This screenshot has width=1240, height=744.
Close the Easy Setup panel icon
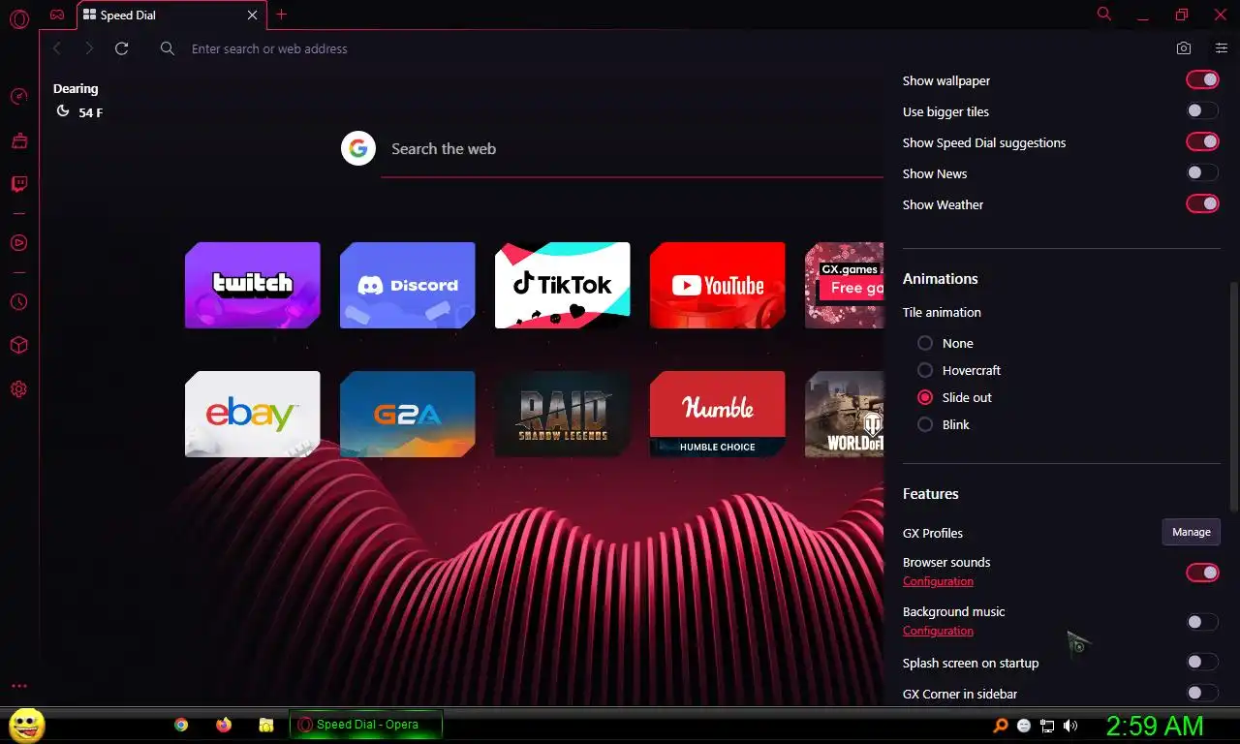pyautogui.click(x=1221, y=48)
